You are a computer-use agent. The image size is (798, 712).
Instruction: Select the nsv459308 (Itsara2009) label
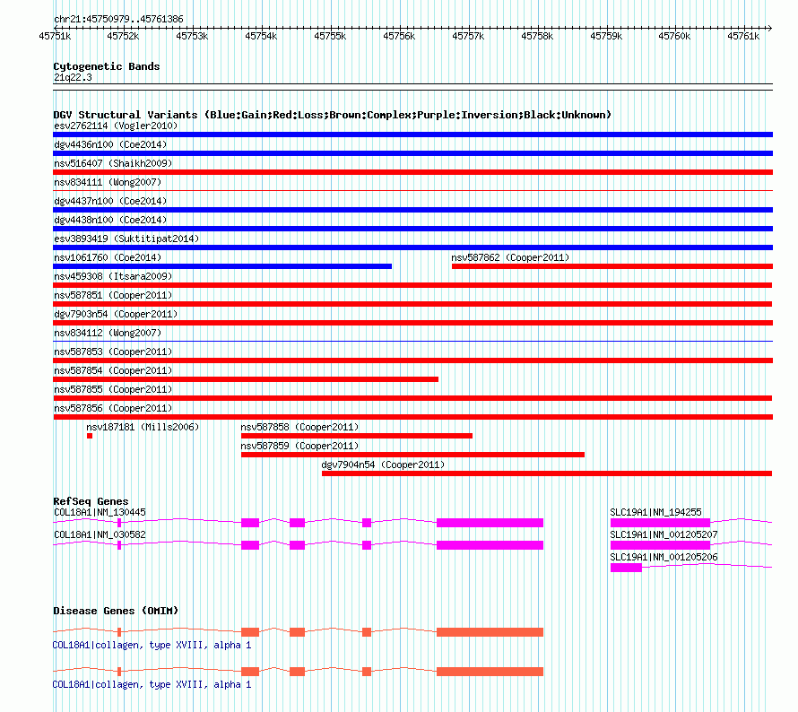click(x=113, y=276)
